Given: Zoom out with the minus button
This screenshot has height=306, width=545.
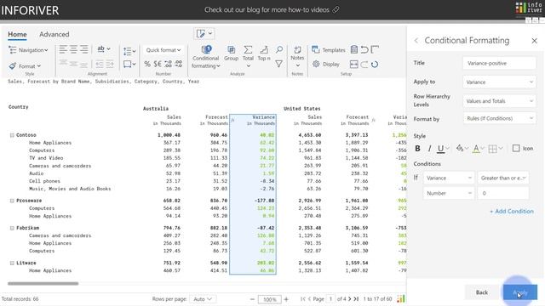Looking at the screenshot, I should tap(252, 299).
